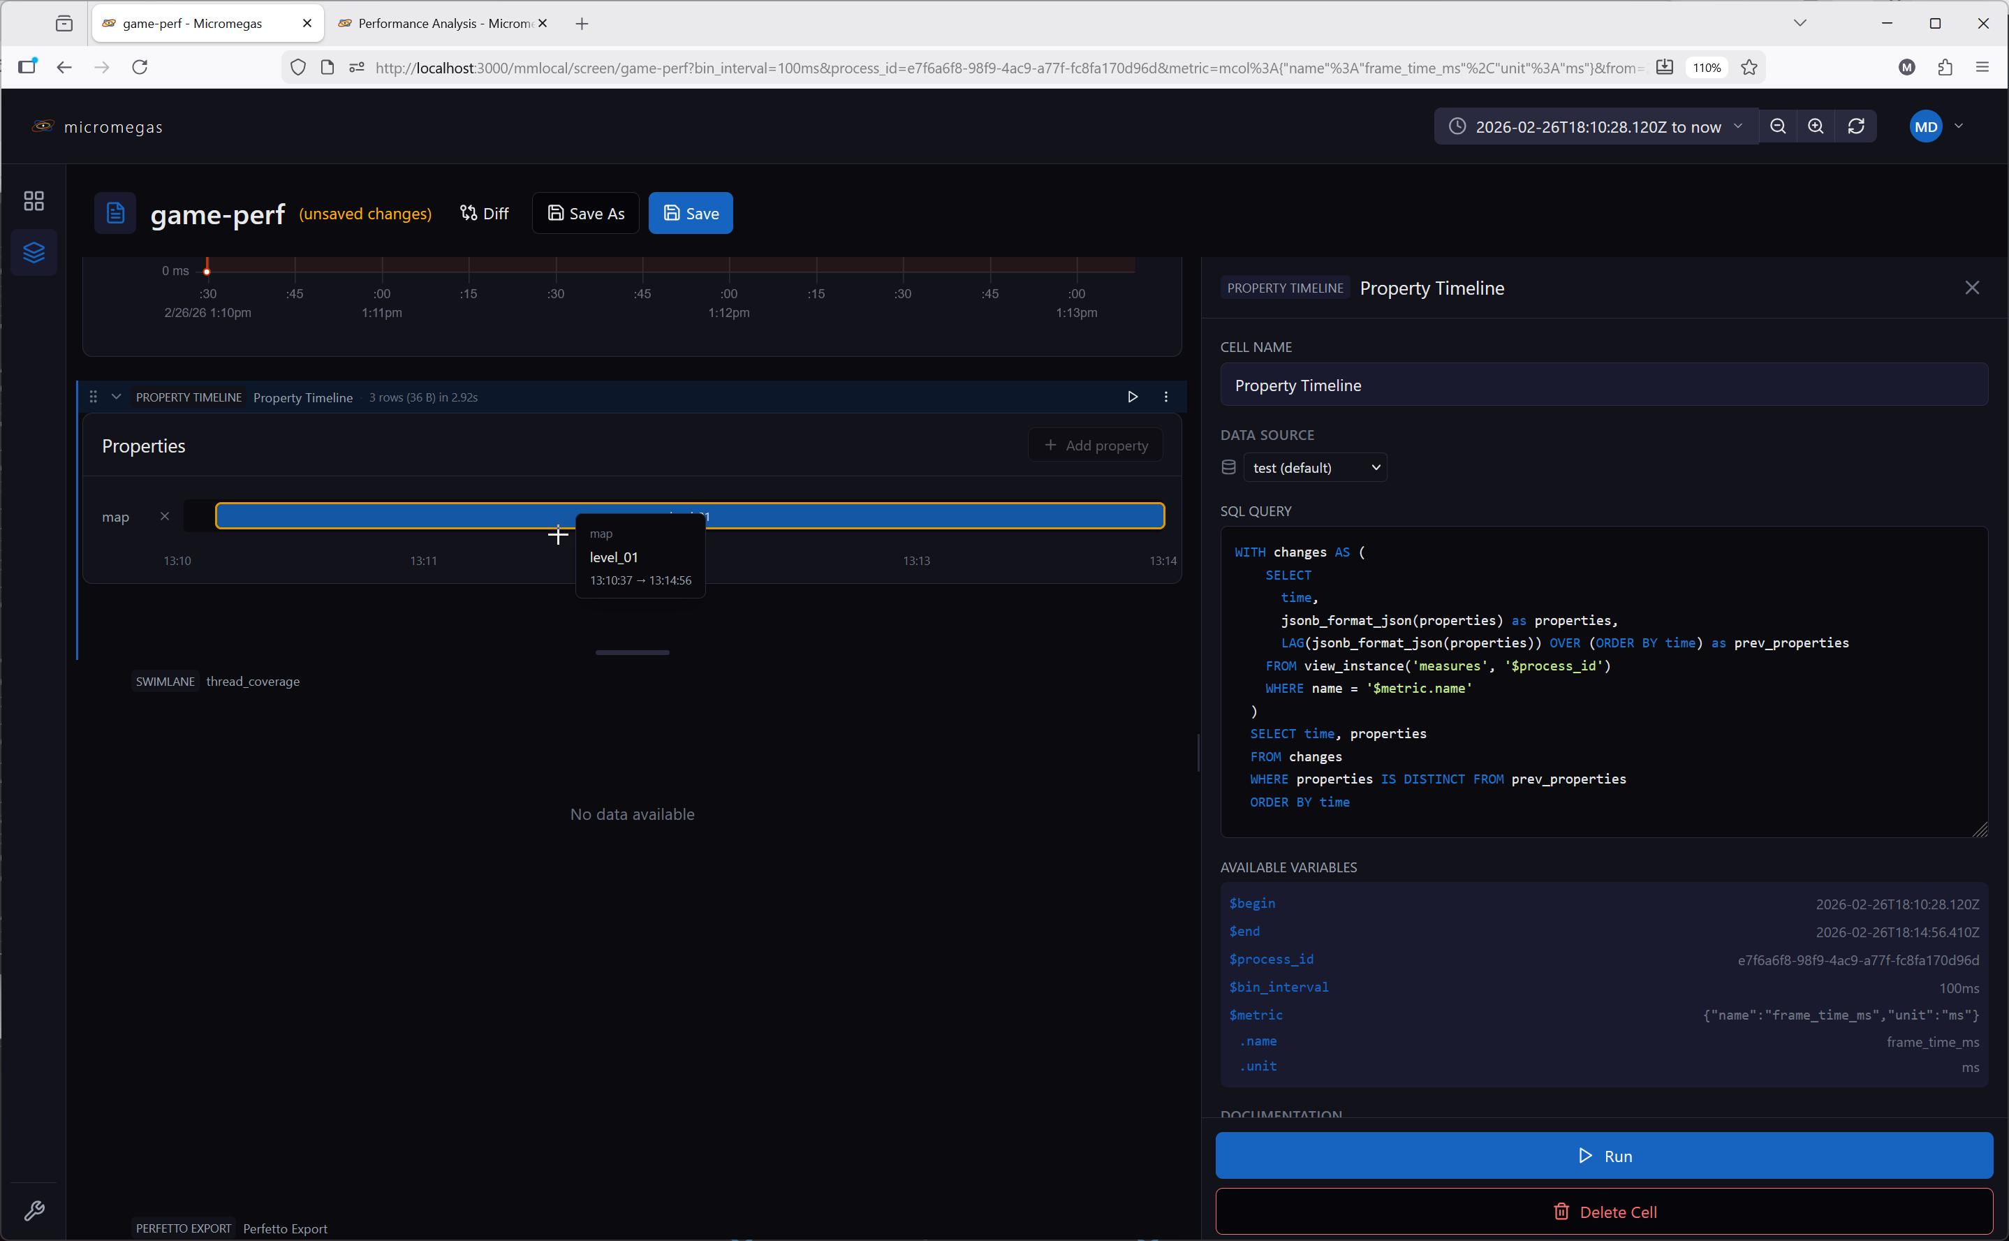Open the test (default) data source dropdown
The image size is (2009, 1241).
click(1314, 468)
